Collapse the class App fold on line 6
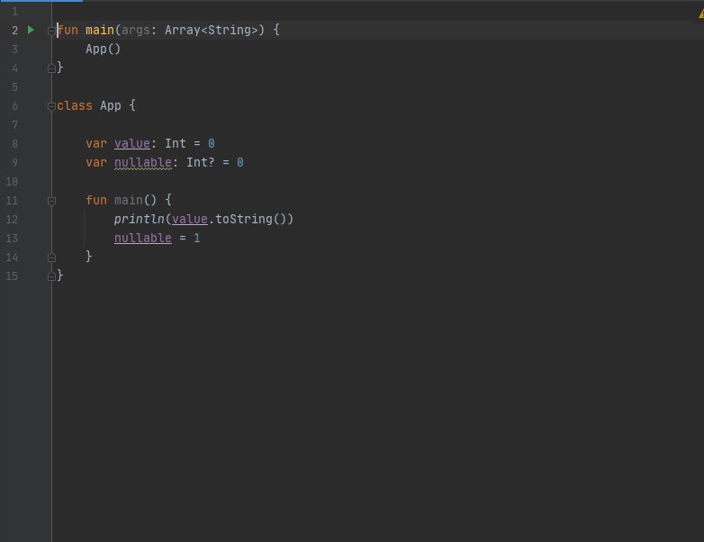 coord(51,106)
